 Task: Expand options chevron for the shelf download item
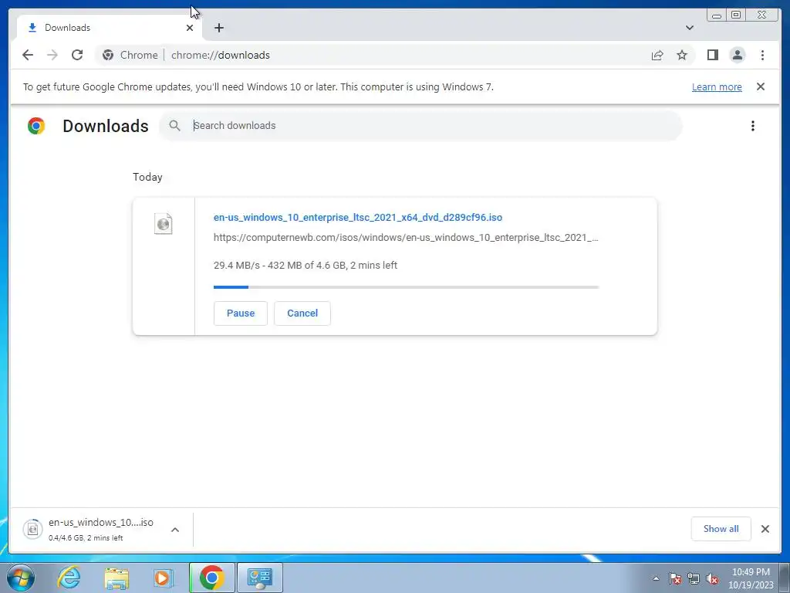(x=175, y=530)
